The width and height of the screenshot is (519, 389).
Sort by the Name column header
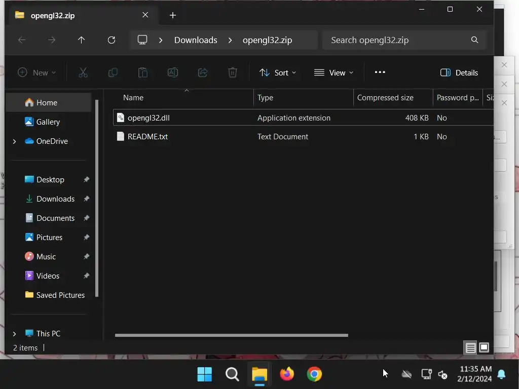(133, 98)
